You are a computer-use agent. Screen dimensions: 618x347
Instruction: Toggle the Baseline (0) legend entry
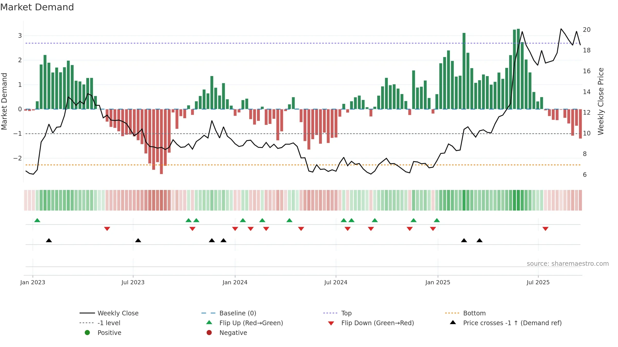pyautogui.click(x=229, y=313)
